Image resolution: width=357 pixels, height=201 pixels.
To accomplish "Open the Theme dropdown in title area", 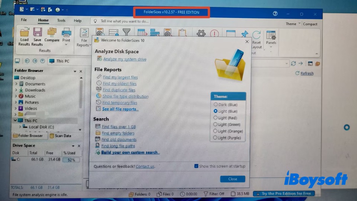I will pos(293,24).
